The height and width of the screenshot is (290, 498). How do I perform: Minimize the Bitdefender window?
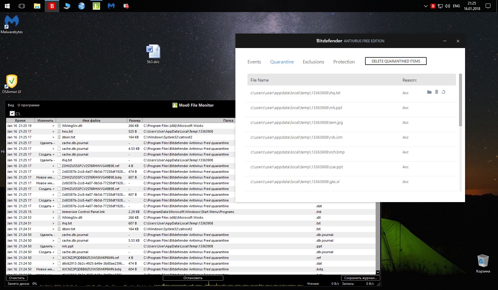(x=445, y=41)
